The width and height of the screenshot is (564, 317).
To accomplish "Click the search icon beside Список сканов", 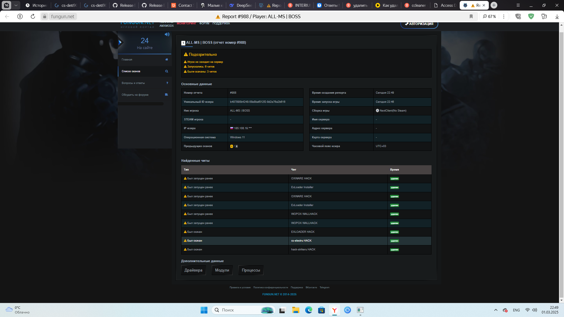I will (167, 71).
